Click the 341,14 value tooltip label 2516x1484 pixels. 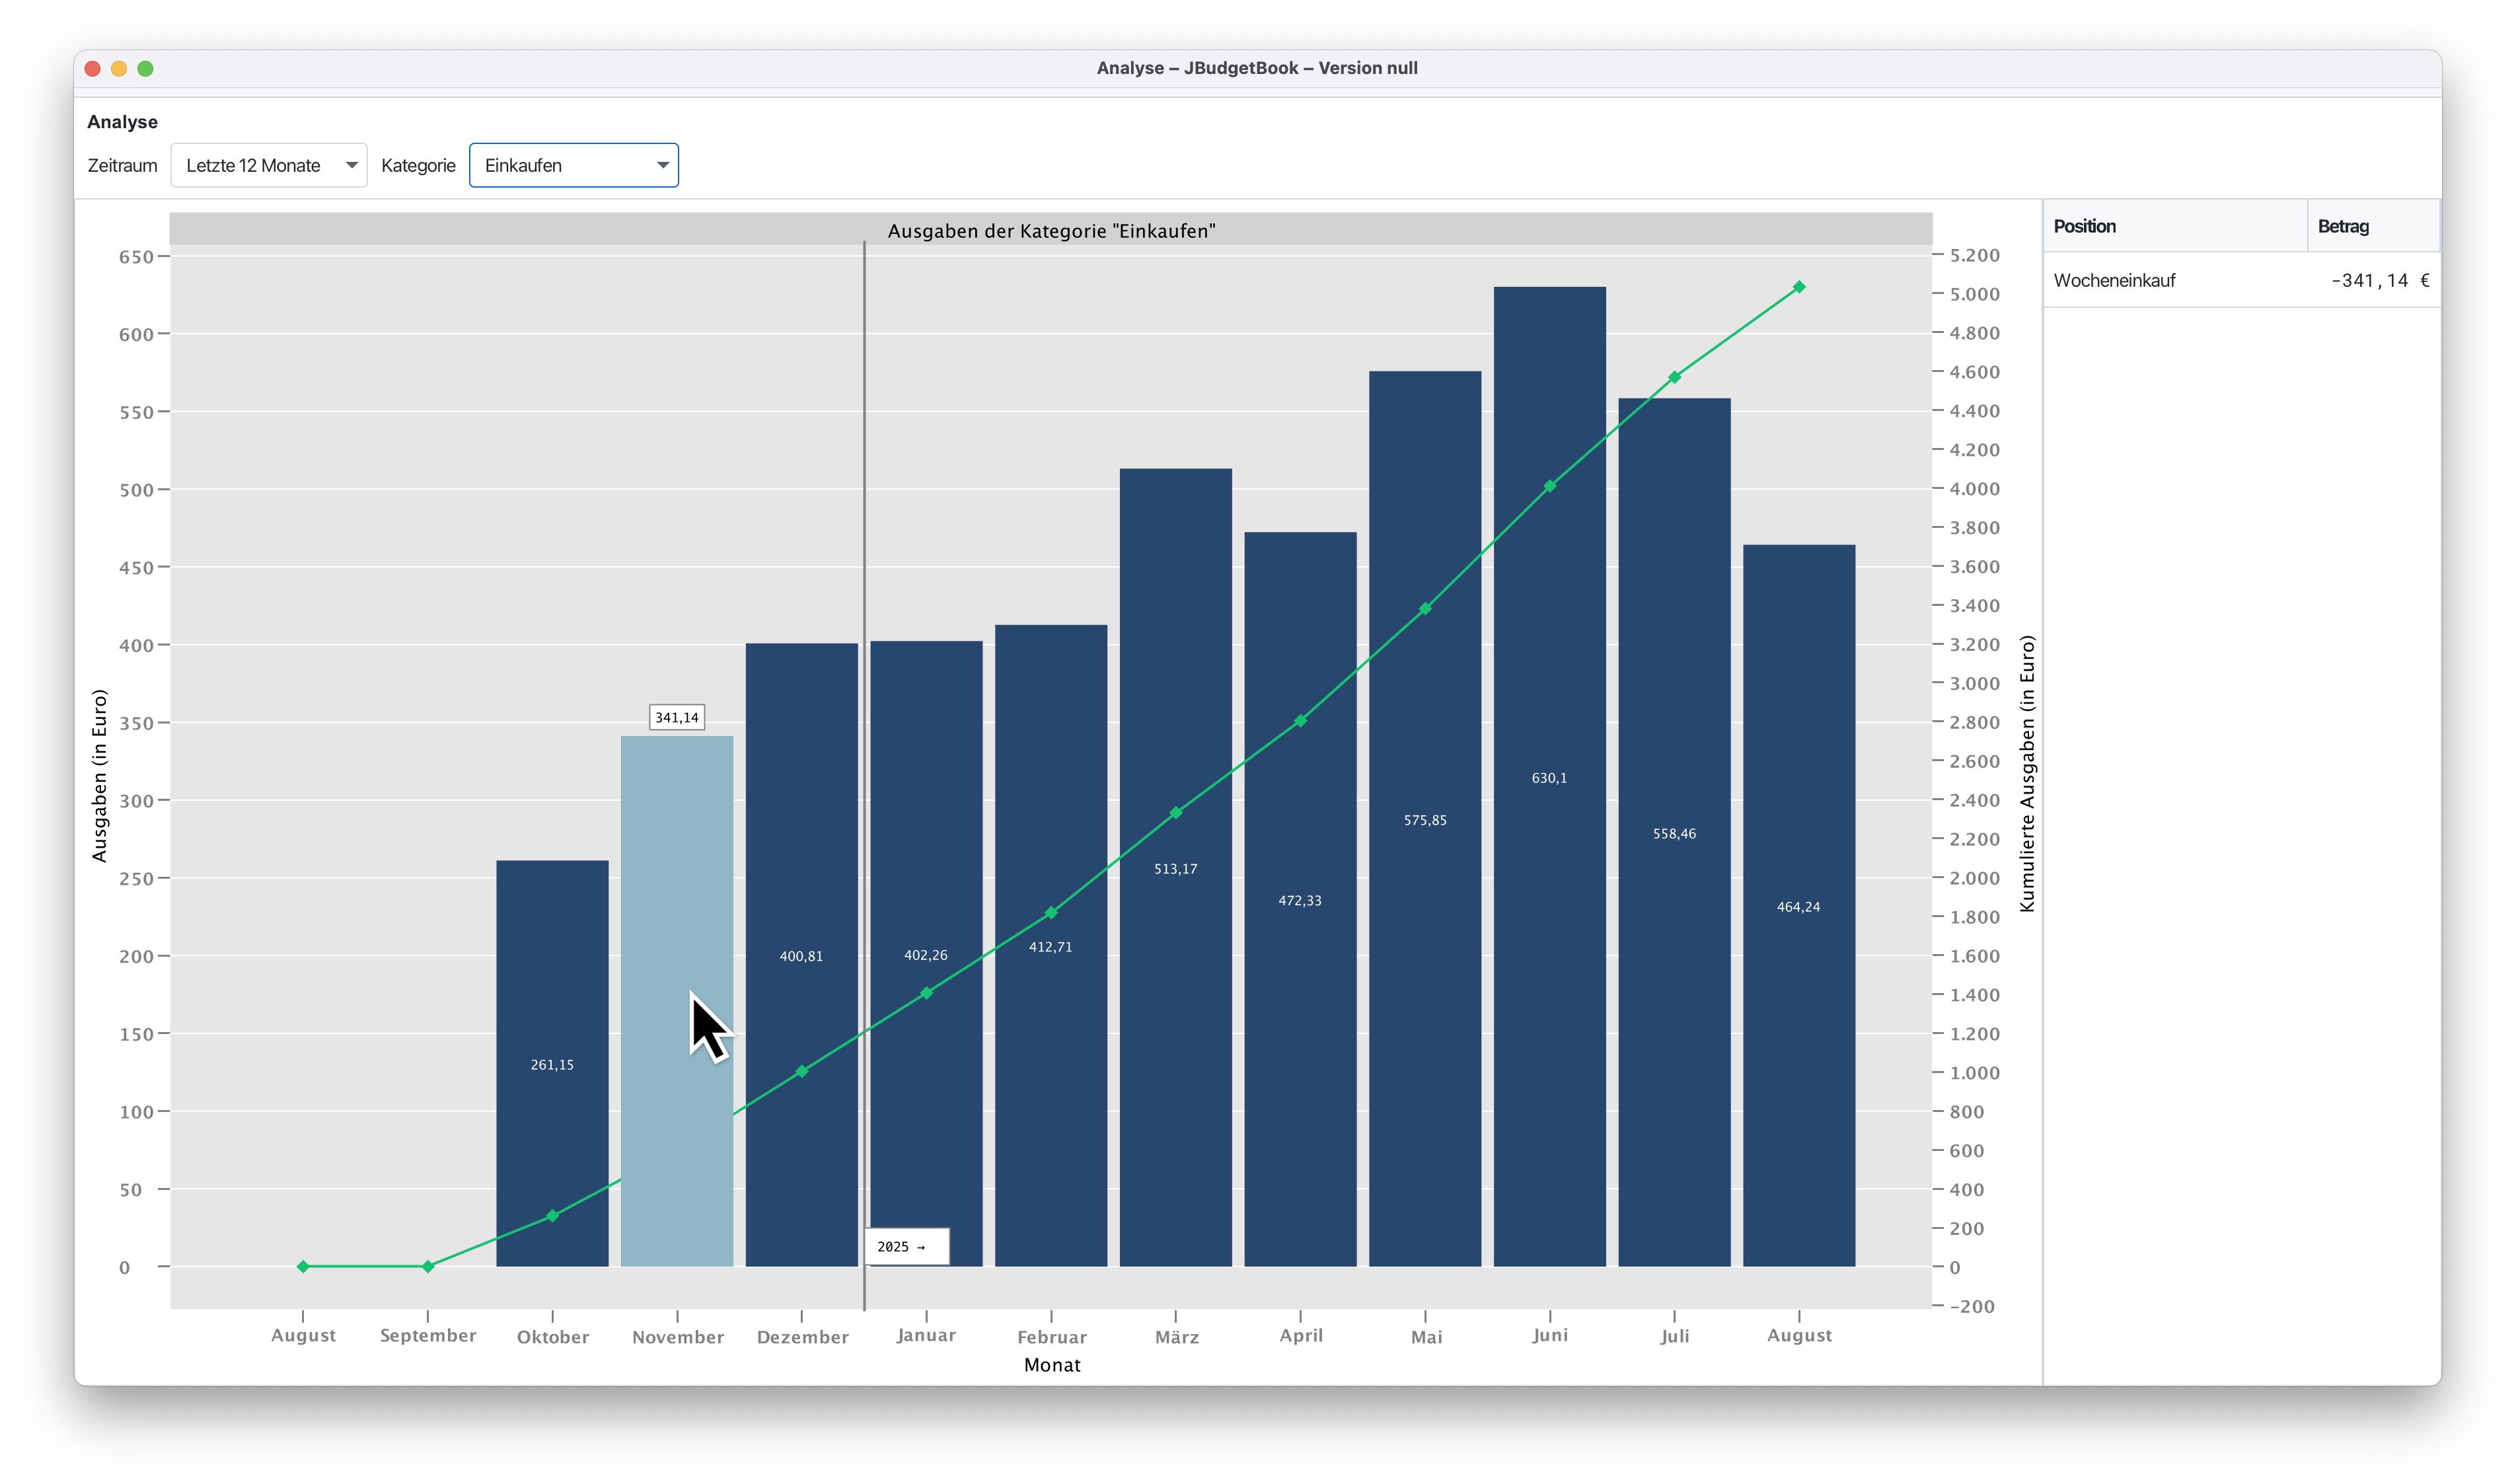[x=677, y=717]
